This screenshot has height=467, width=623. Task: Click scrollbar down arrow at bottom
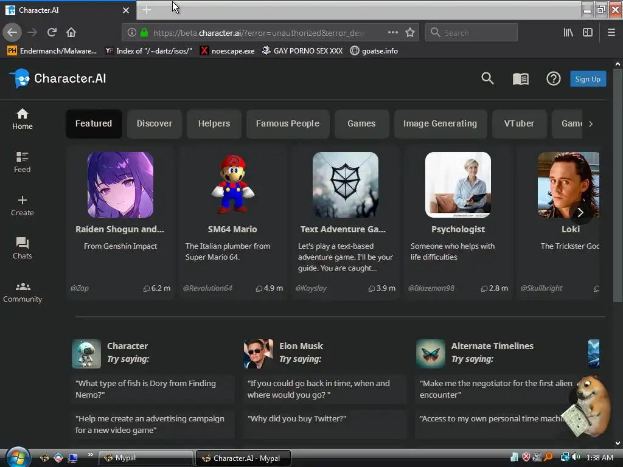point(618,443)
